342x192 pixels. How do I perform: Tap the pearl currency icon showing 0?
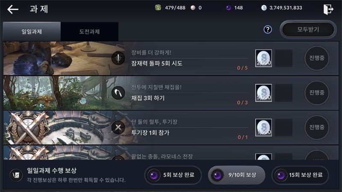coord(193,8)
